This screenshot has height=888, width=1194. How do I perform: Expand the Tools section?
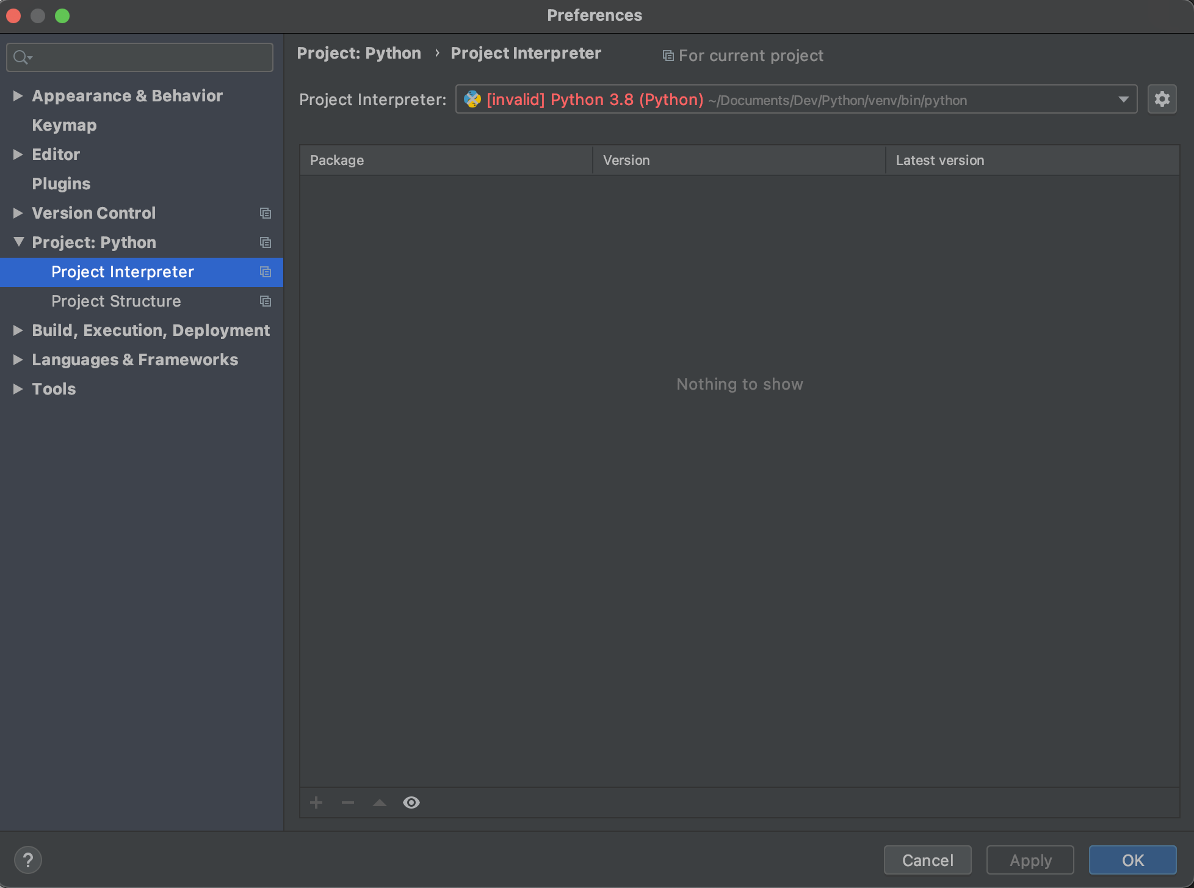[18, 389]
